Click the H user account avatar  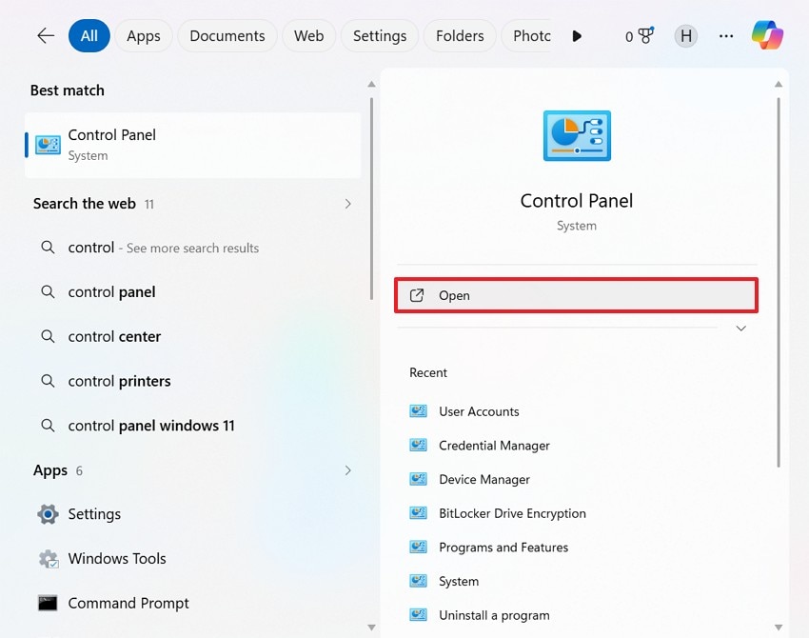click(685, 36)
